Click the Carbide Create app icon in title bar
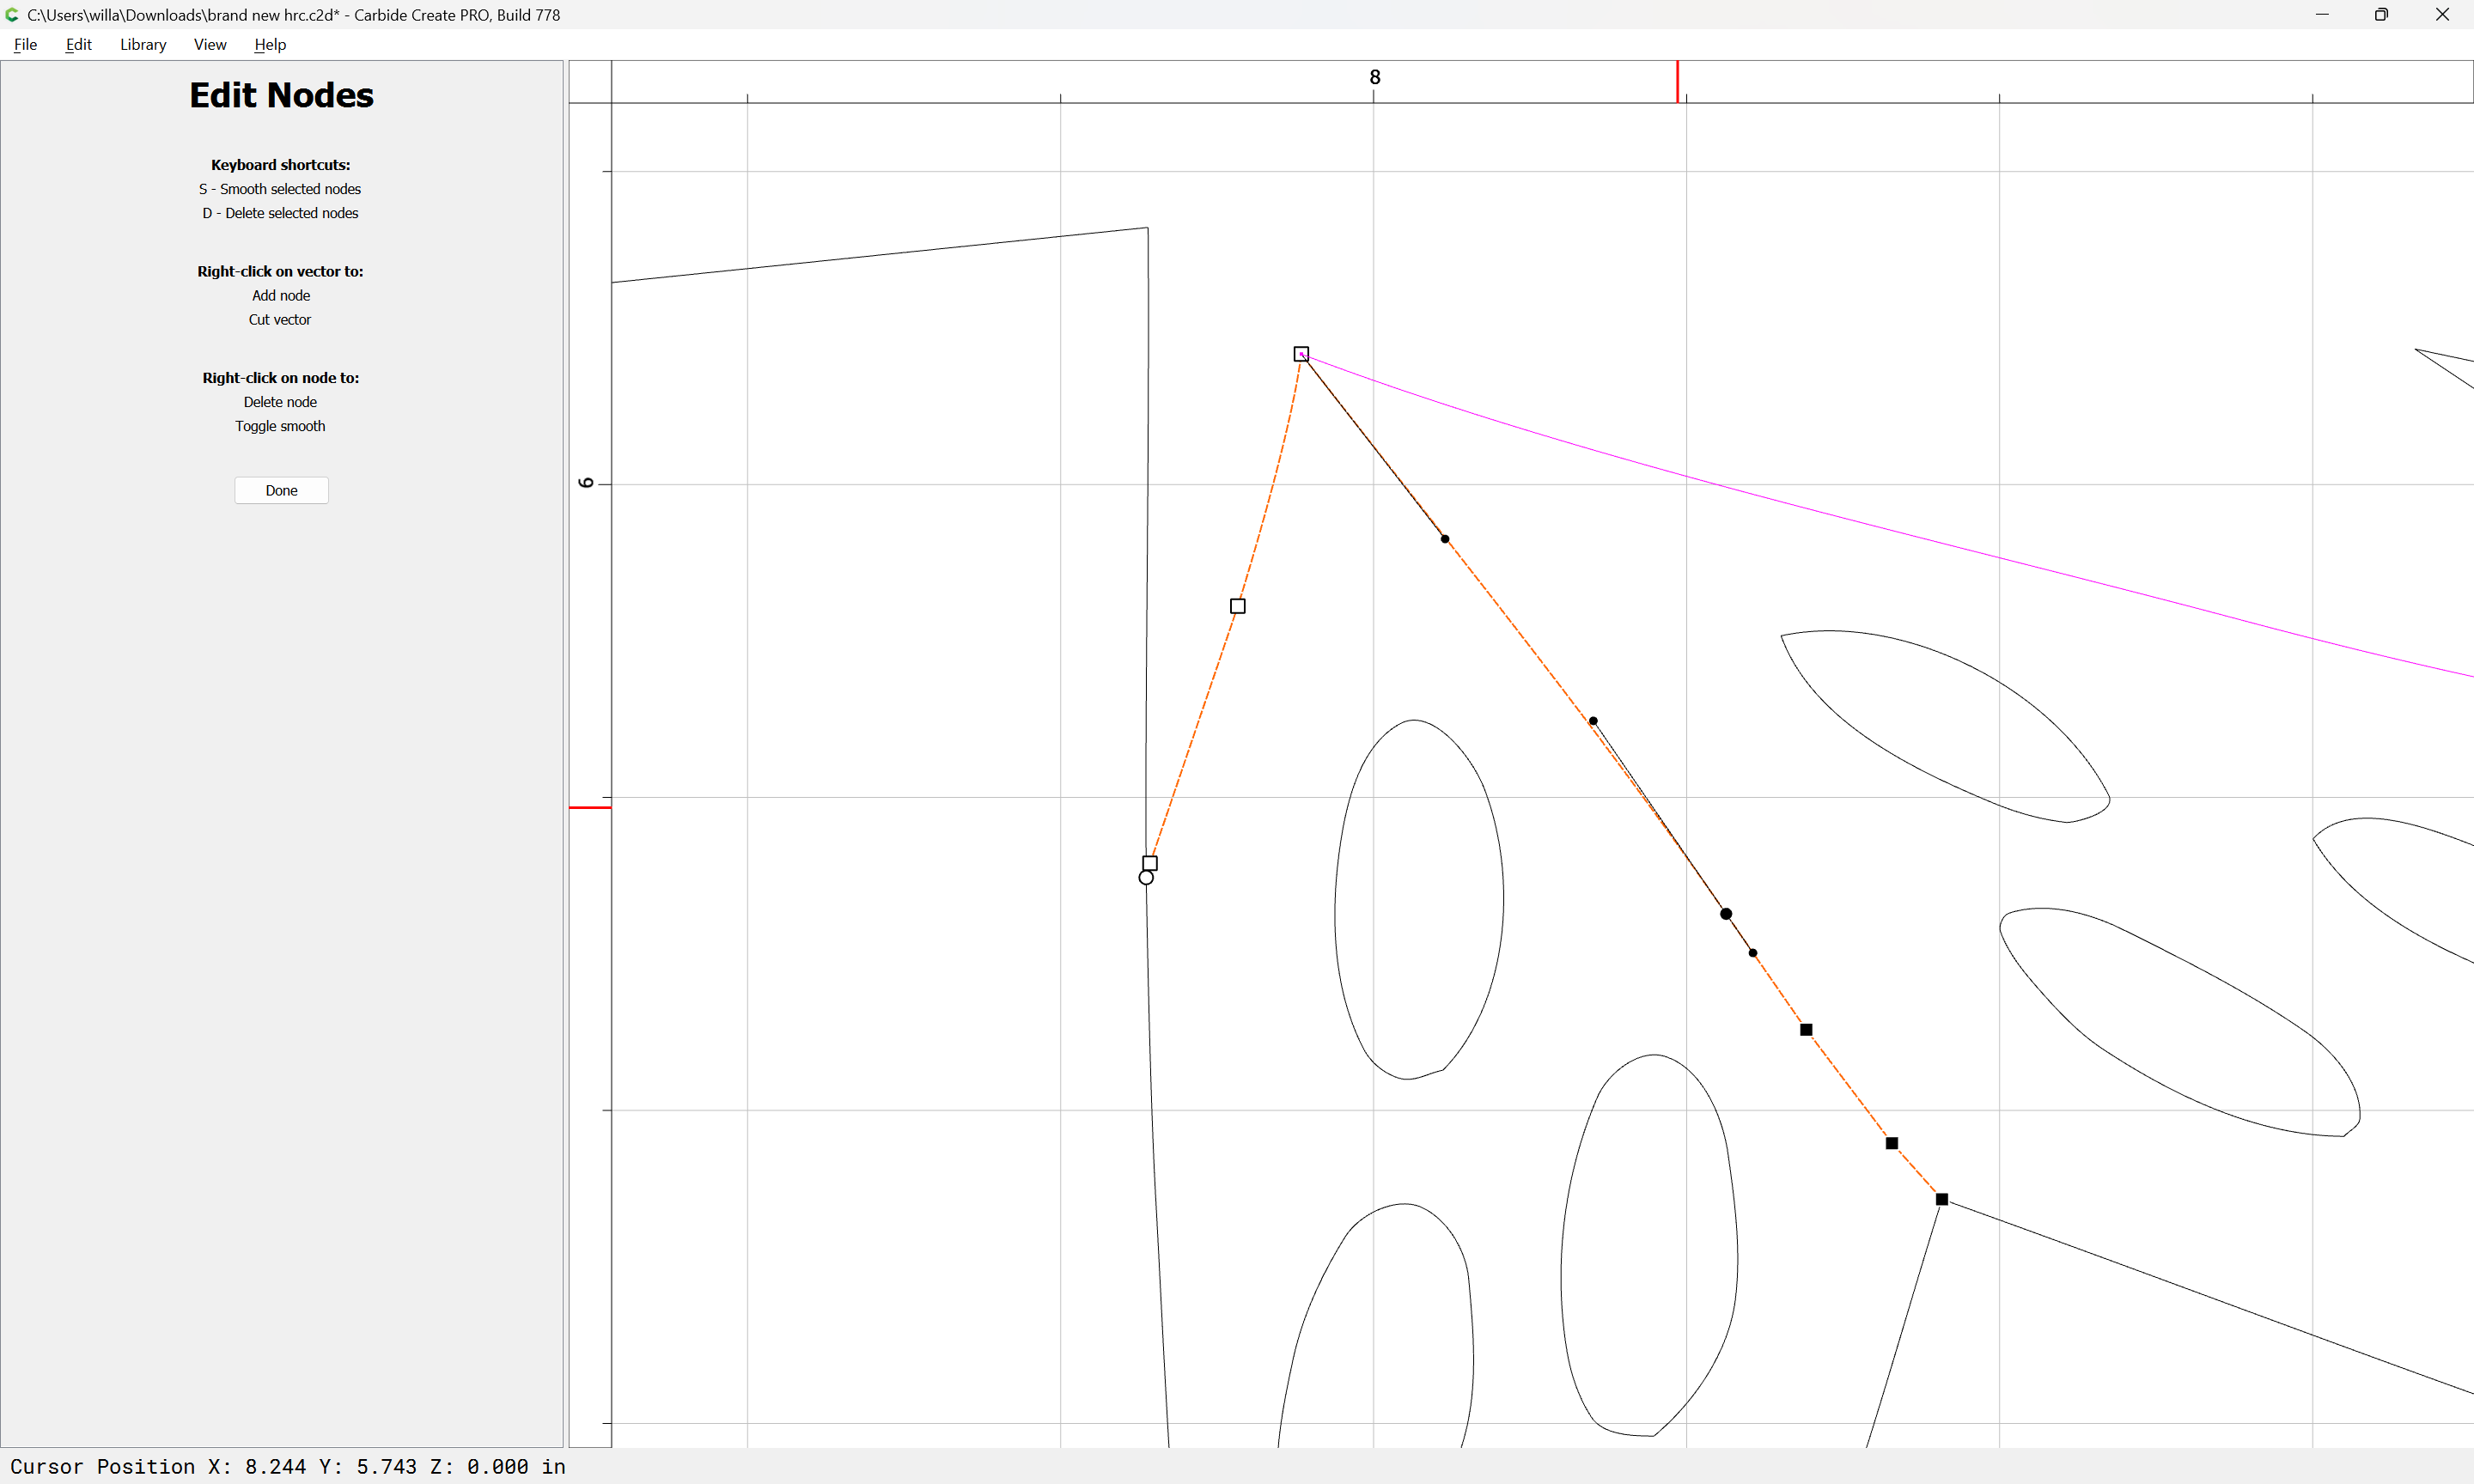 click(12, 15)
